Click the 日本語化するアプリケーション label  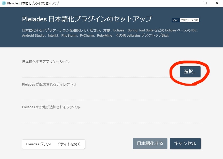tap(46, 62)
